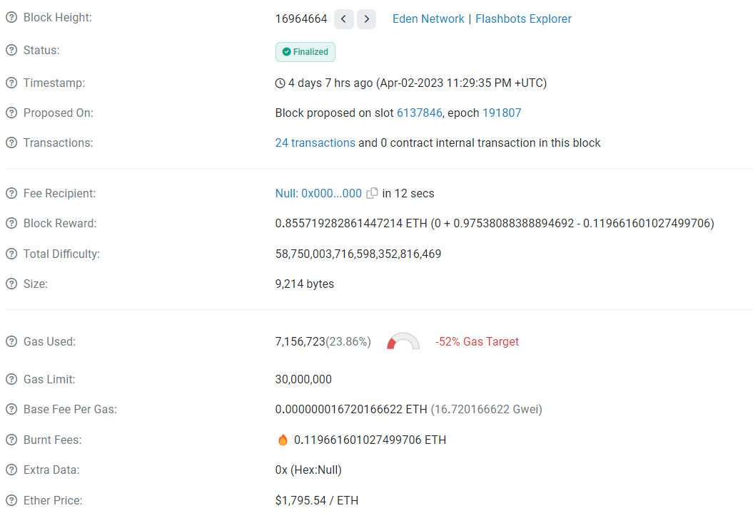Open the Eden Network explorer link
Screen dimensions: 753x518
point(428,19)
